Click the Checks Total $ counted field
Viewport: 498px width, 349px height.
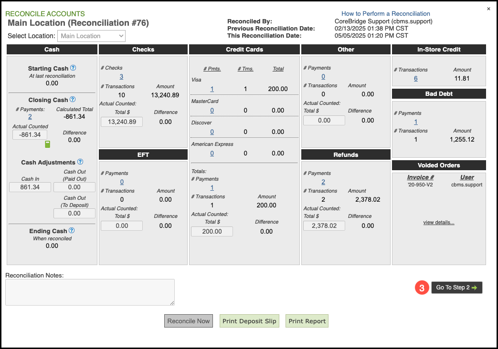point(122,122)
